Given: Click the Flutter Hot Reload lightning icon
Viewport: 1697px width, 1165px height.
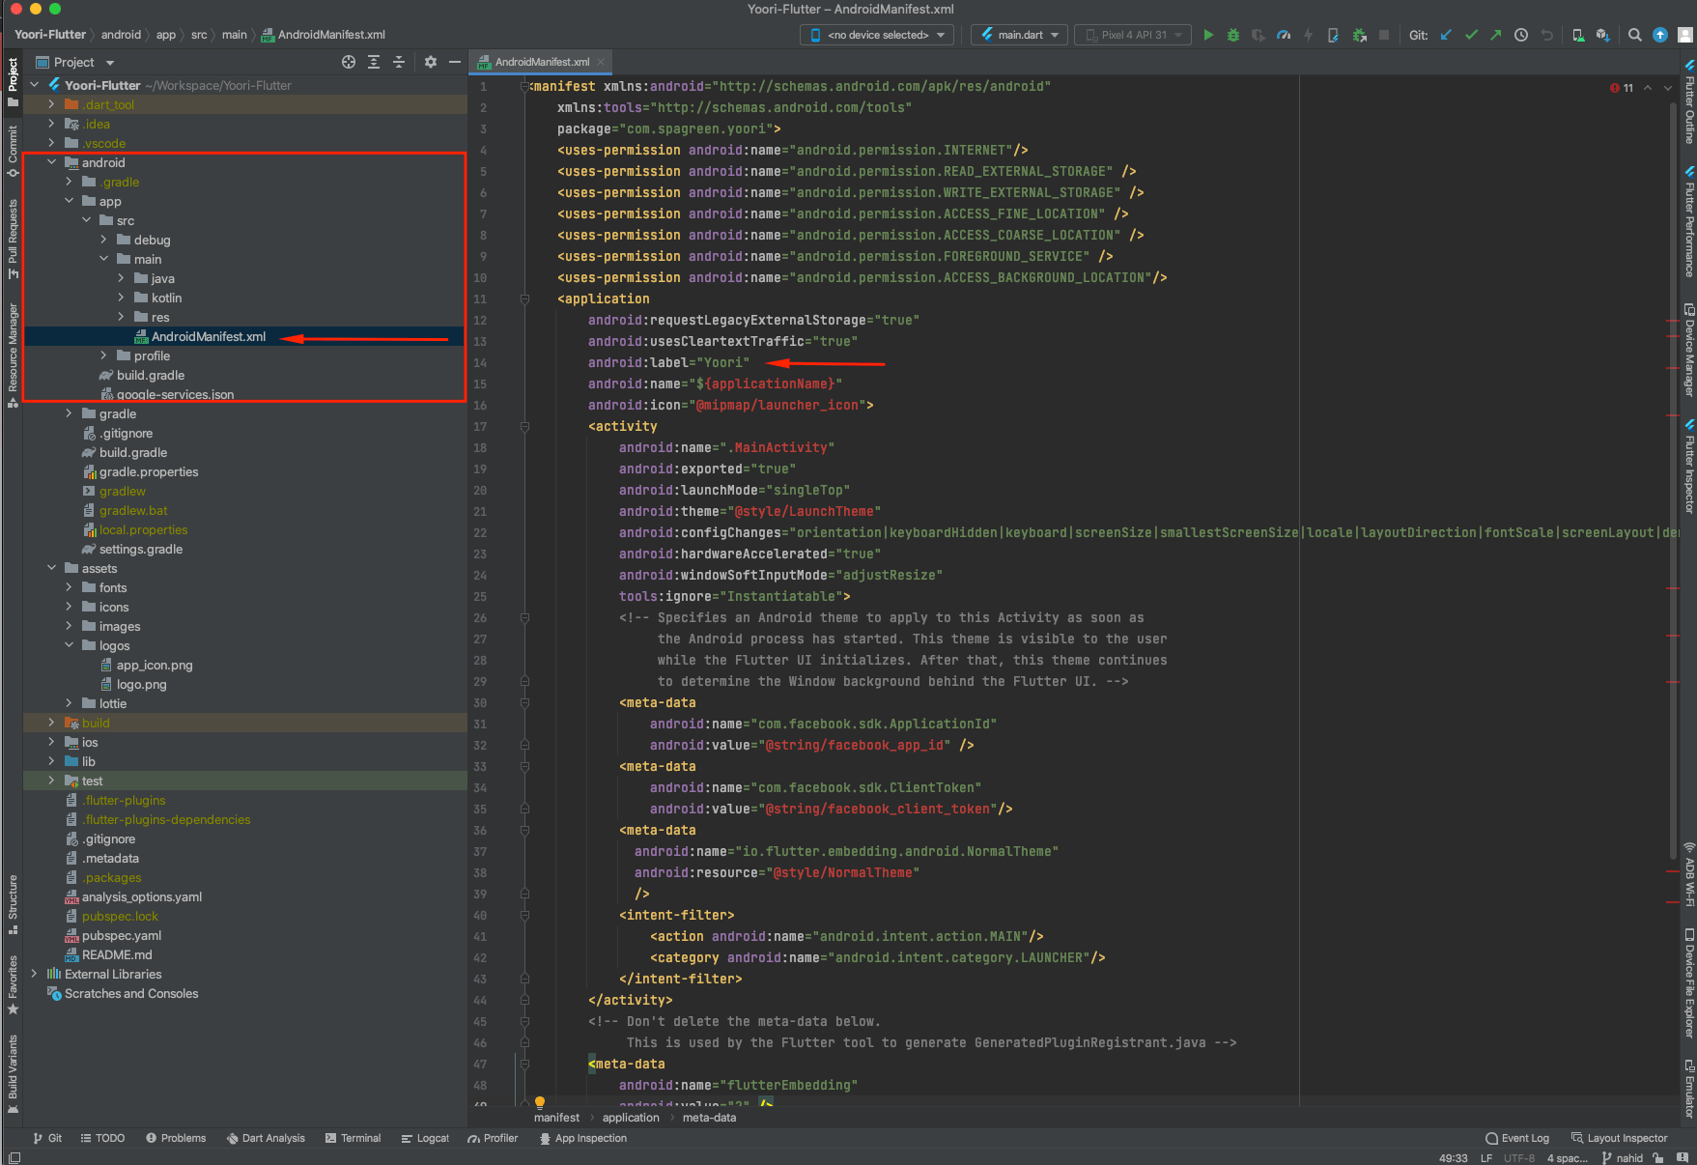Looking at the screenshot, I should (x=1308, y=35).
